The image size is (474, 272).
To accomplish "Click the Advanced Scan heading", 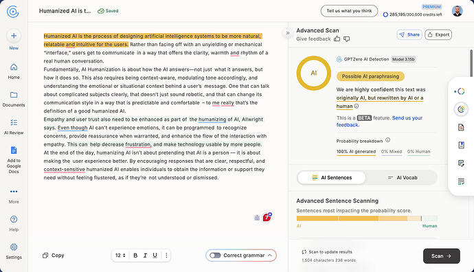I will [317, 30].
